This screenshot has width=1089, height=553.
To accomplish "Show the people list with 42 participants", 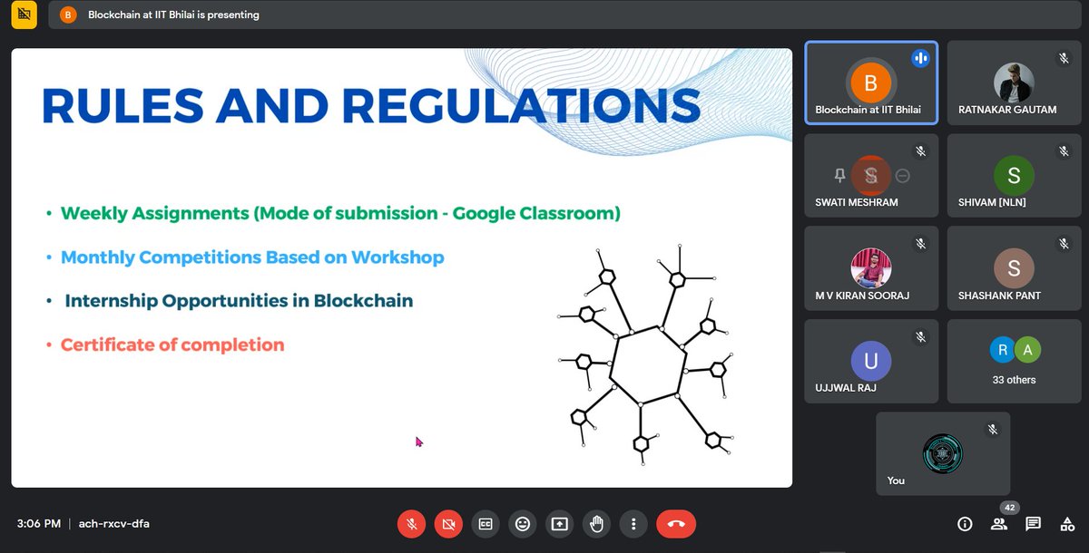I will click(x=999, y=523).
